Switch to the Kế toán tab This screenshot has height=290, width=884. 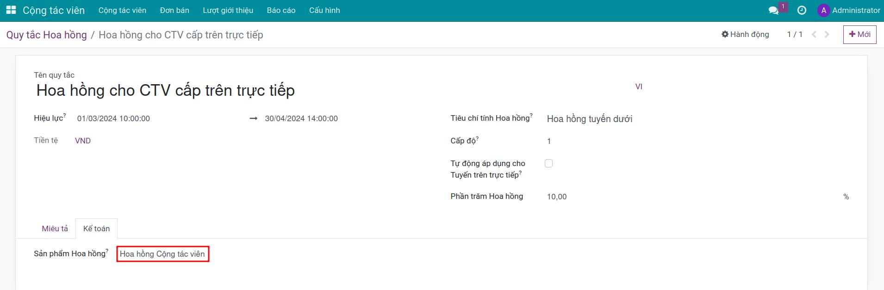click(x=96, y=228)
